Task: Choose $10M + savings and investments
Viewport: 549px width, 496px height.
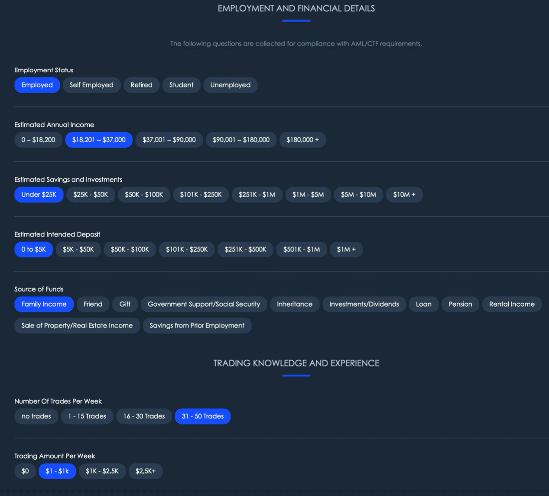Action: point(404,195)
